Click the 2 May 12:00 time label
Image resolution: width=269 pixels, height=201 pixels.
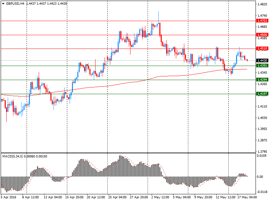160,197
